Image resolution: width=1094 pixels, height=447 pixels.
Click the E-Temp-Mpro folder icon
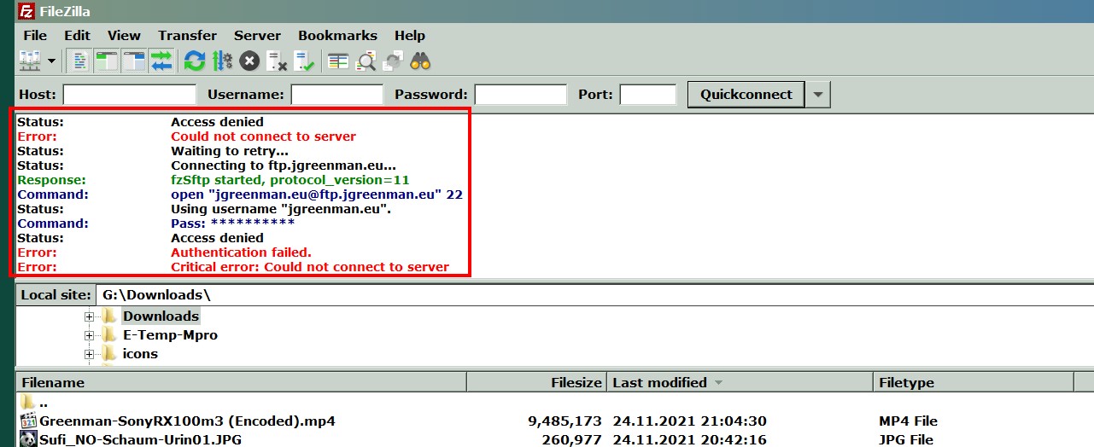108,335
